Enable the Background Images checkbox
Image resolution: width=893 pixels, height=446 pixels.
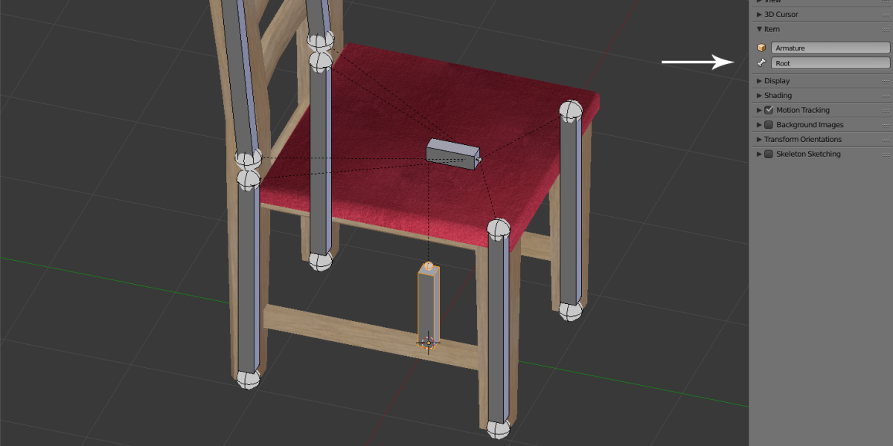coord(769,125)
